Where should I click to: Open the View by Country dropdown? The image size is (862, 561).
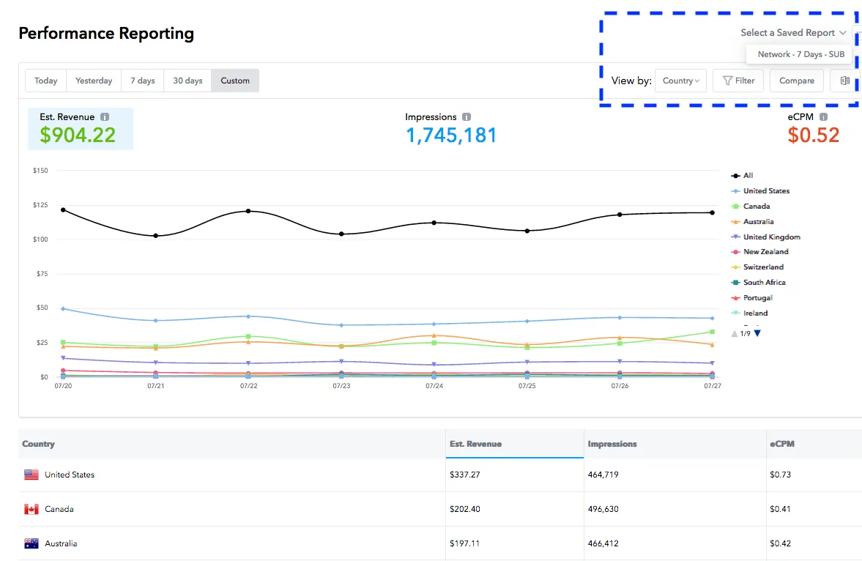[x=680, y=81]
